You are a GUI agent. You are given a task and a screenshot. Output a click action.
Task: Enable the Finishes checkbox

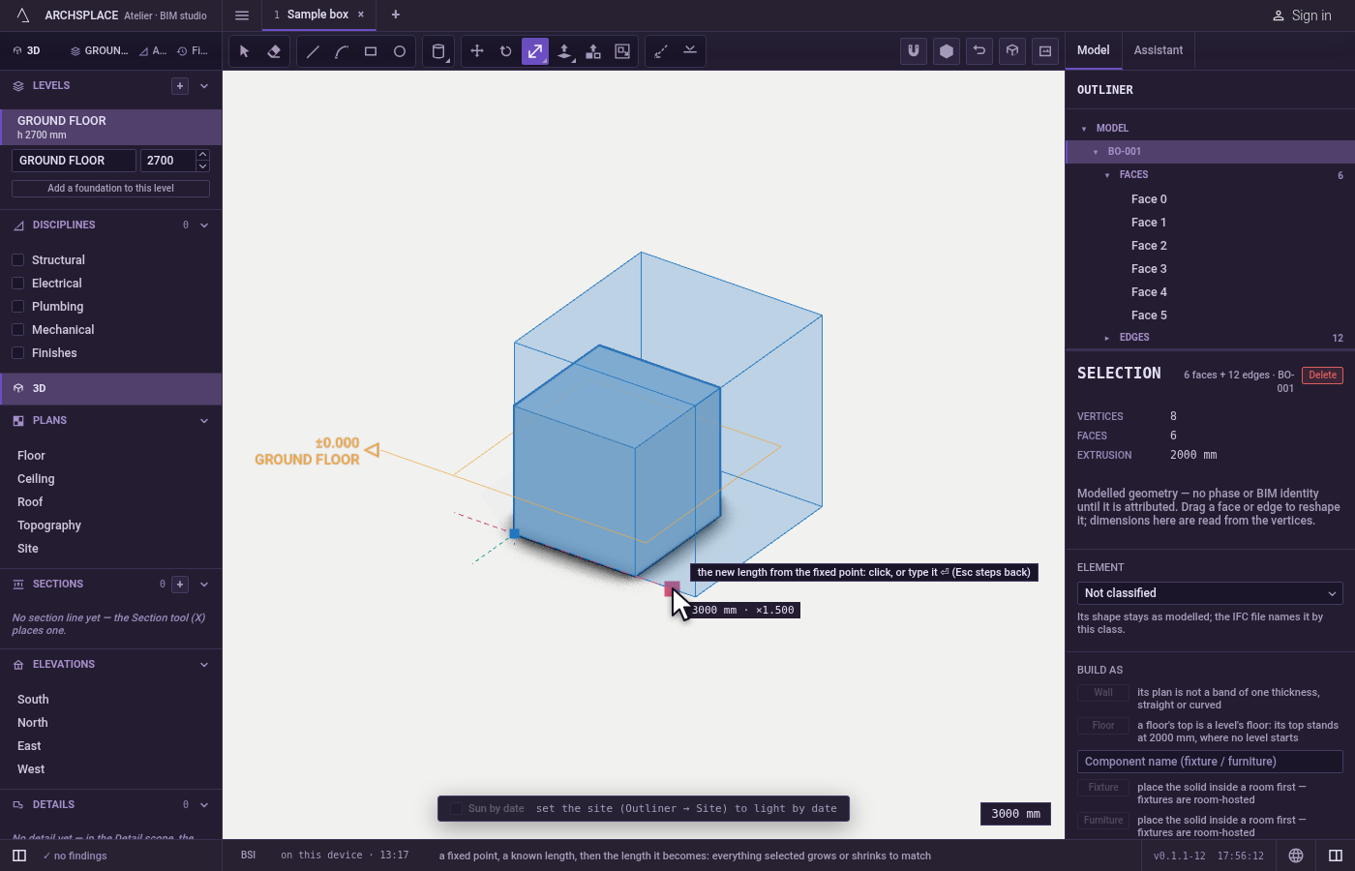(x=17, y=353)
